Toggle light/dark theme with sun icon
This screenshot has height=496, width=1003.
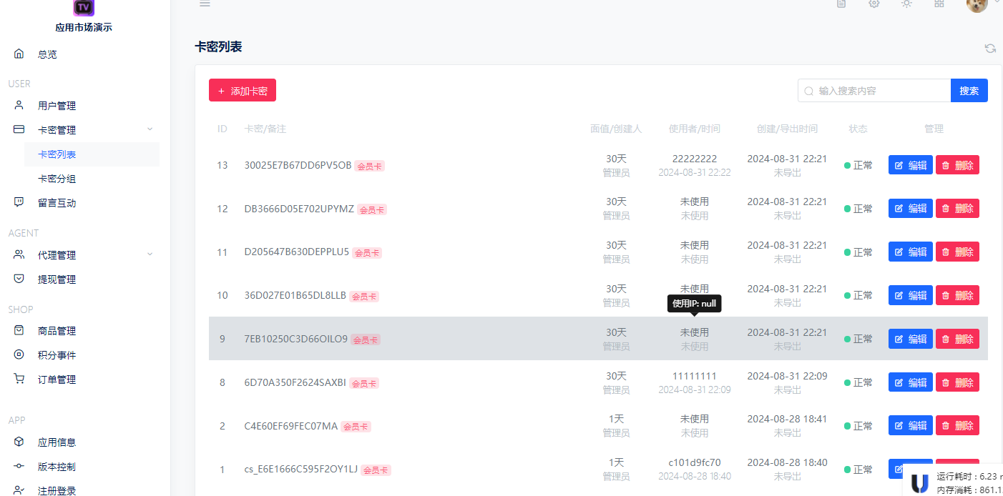tap(906, 4)
